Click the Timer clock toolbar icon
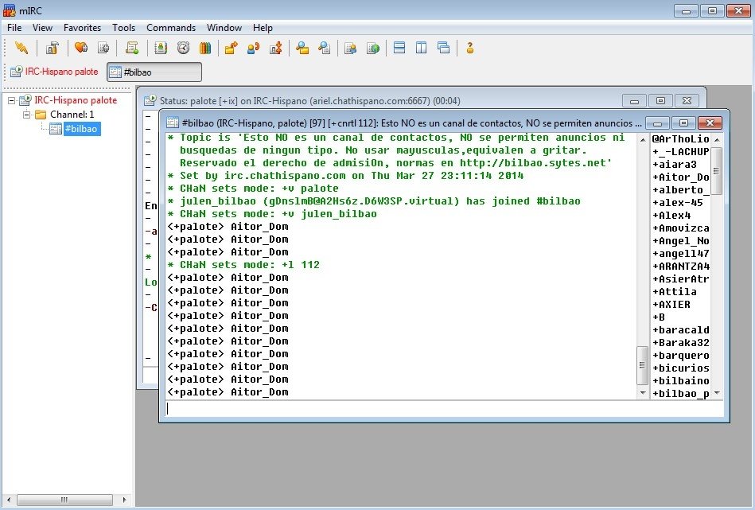 coord(183,48)
